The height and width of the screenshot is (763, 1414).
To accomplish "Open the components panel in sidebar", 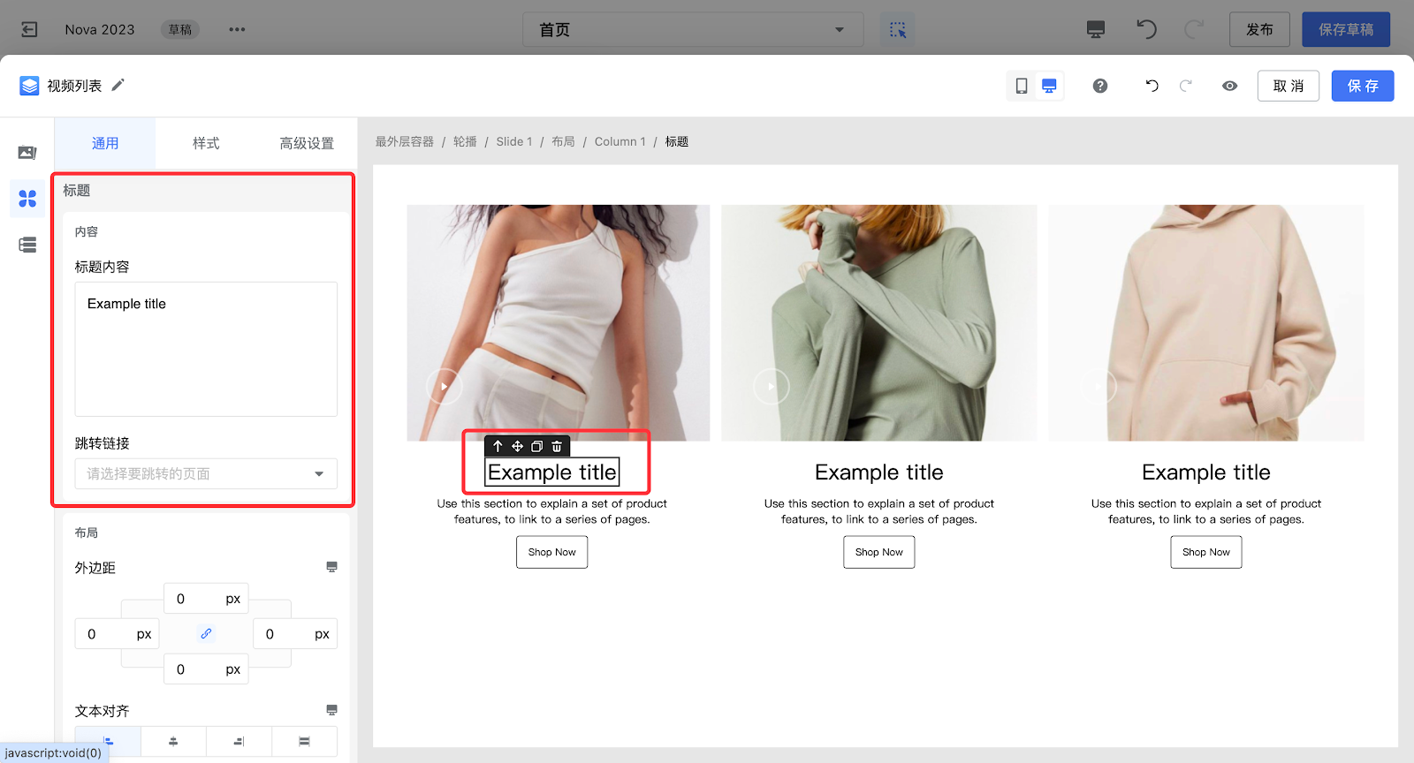I will (x=27, y=199).
